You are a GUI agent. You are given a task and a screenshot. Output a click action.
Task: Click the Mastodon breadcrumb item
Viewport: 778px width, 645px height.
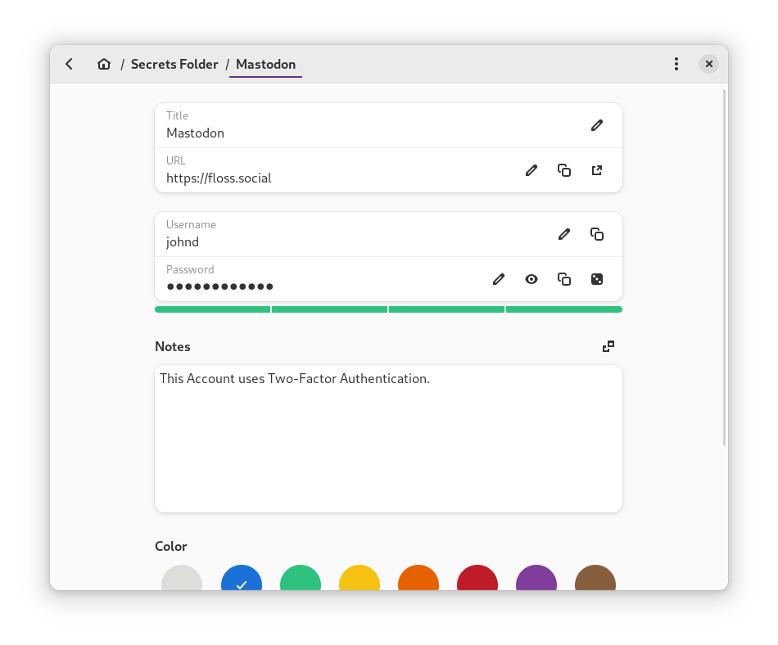[265, 64]
